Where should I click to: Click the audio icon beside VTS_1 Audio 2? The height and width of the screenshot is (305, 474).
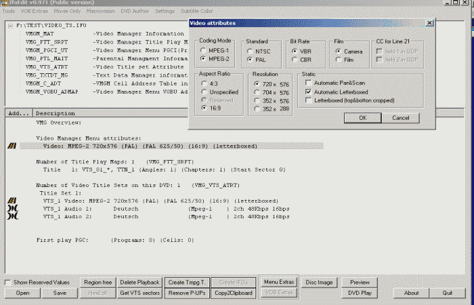[x=12, y=217]
